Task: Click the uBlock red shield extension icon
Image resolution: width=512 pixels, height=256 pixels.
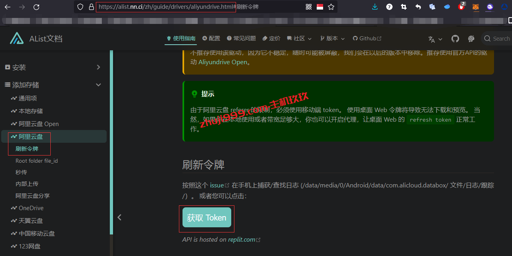Action: [x=461, y=7]
